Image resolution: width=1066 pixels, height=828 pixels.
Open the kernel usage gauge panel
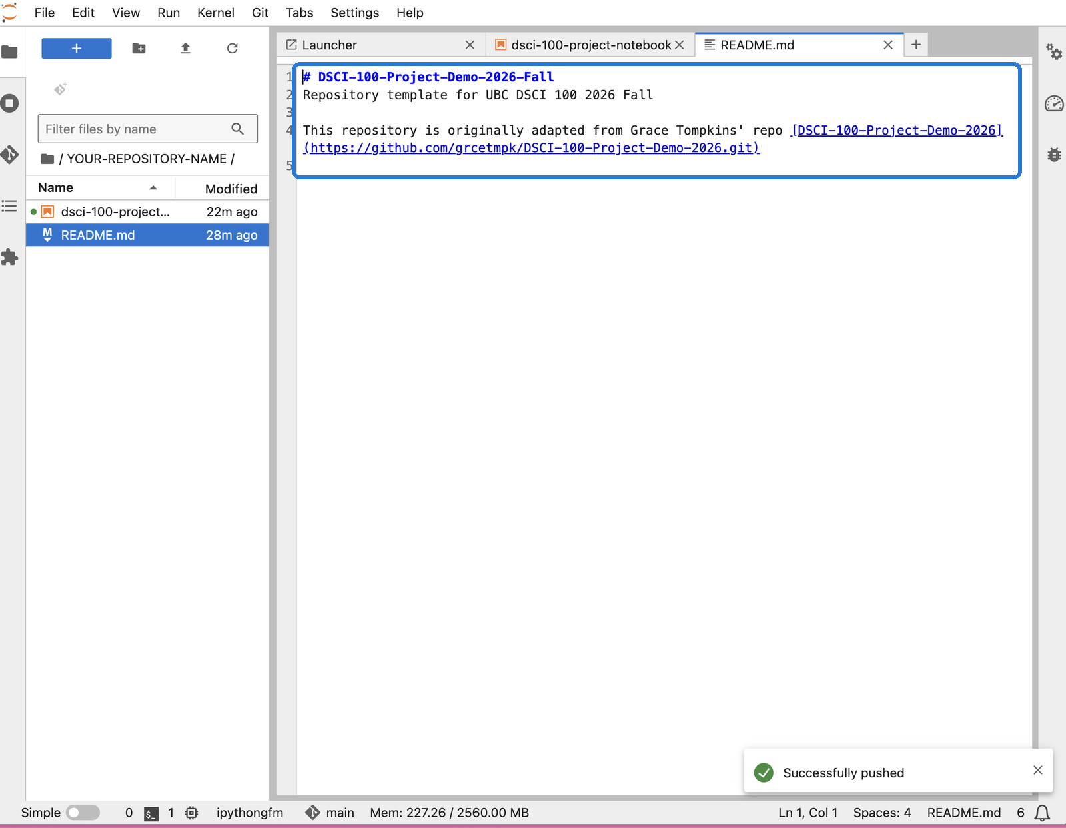(1054, 103)
